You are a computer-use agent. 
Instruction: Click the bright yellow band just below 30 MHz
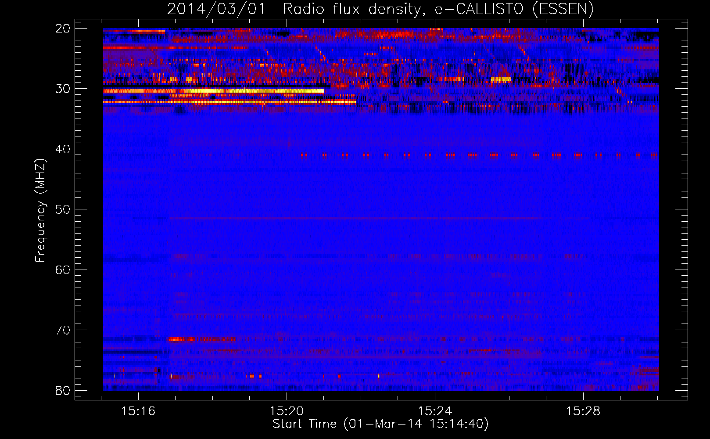[x=214, y=91]
